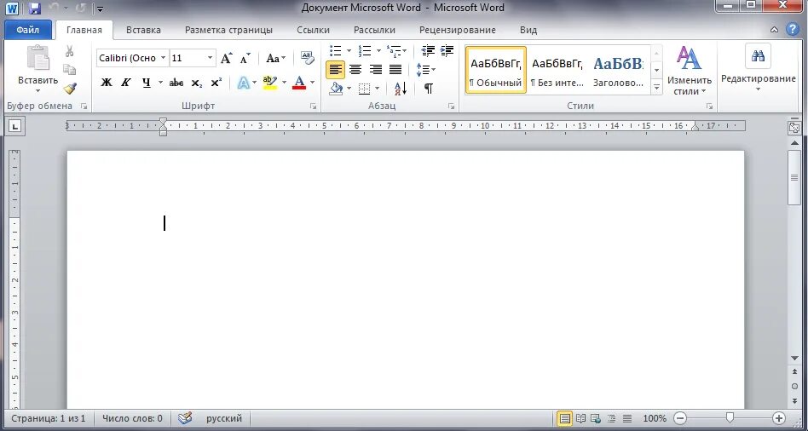The width and height of the screenshot is (808, 431).
Task: Toggle Underline (Ч) formatting
Action: 147,83
